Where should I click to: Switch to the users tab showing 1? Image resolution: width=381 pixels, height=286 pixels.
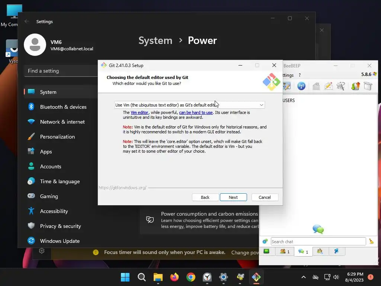point(285,251)
